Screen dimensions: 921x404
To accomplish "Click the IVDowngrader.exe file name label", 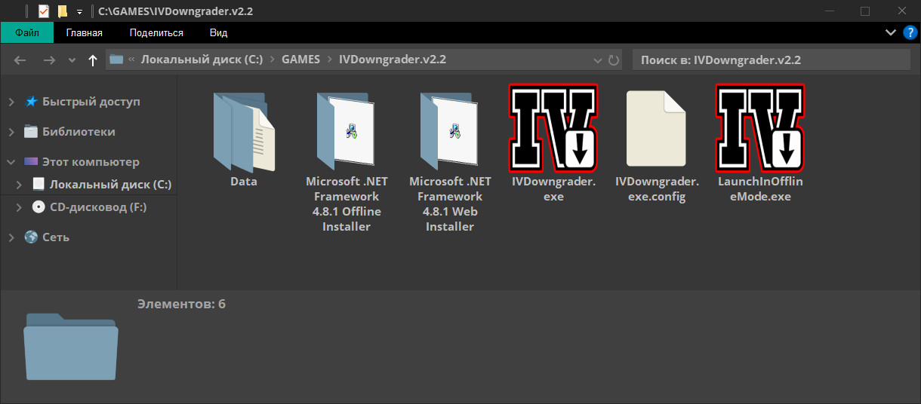I will tap(553, 189).
